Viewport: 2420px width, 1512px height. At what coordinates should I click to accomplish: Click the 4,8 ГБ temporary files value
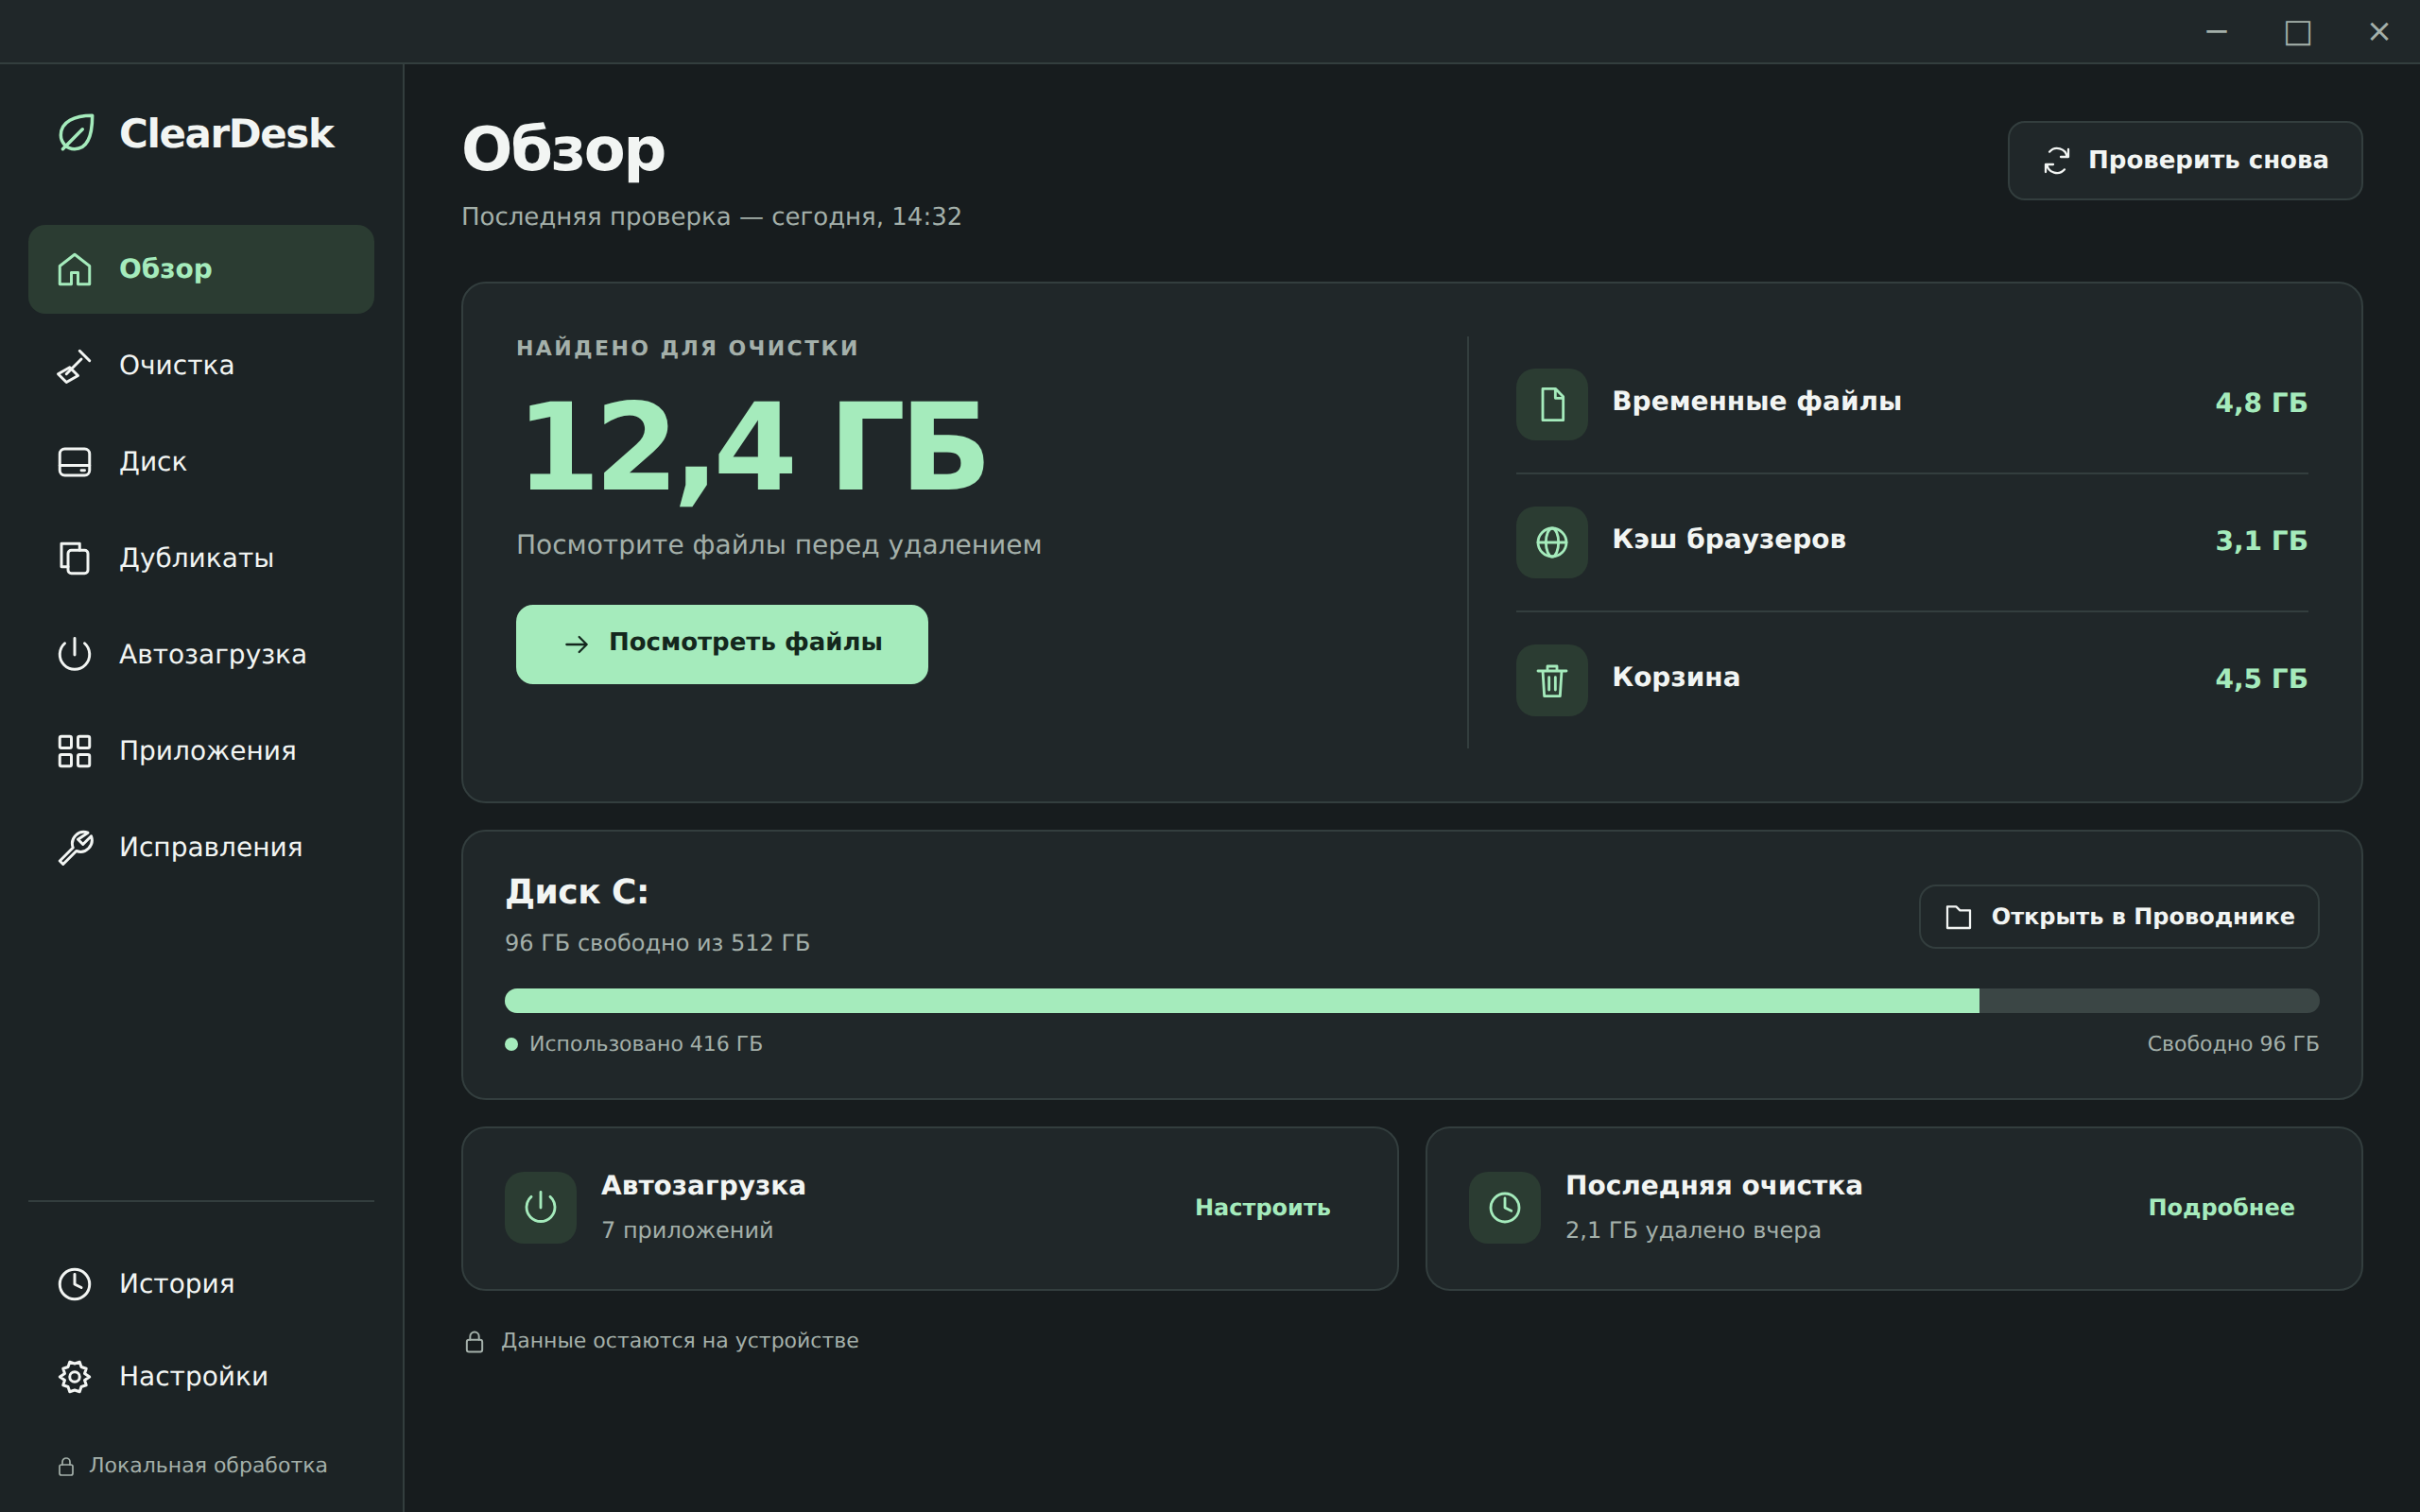coord(2261,403)
